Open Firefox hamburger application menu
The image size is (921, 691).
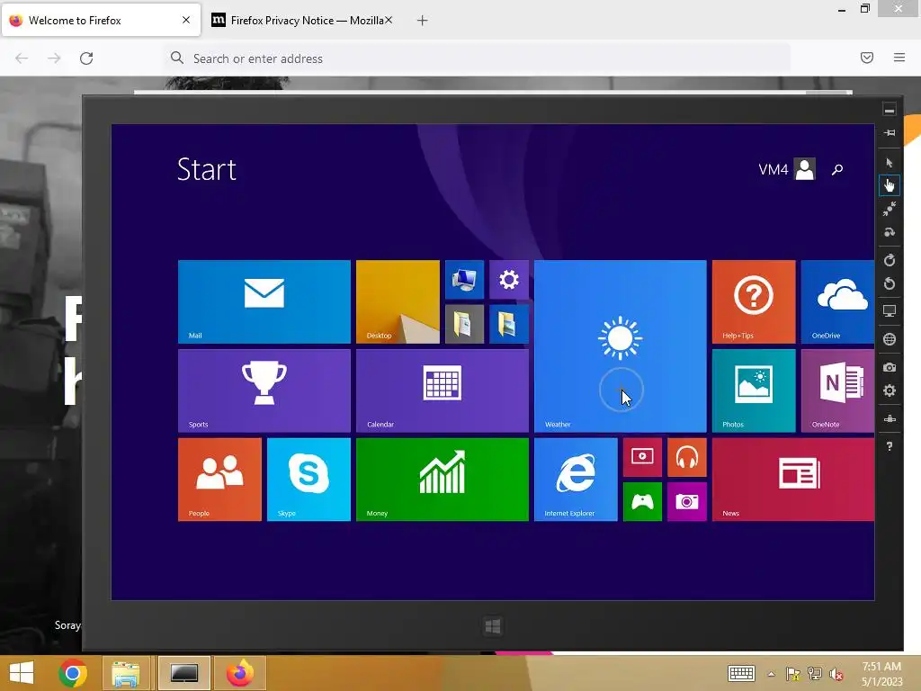click(899, 58)
